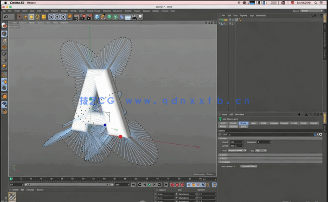Open Spotlight search in the menu bar
This screenshot has height=202, width=328.
coord(316,3)
